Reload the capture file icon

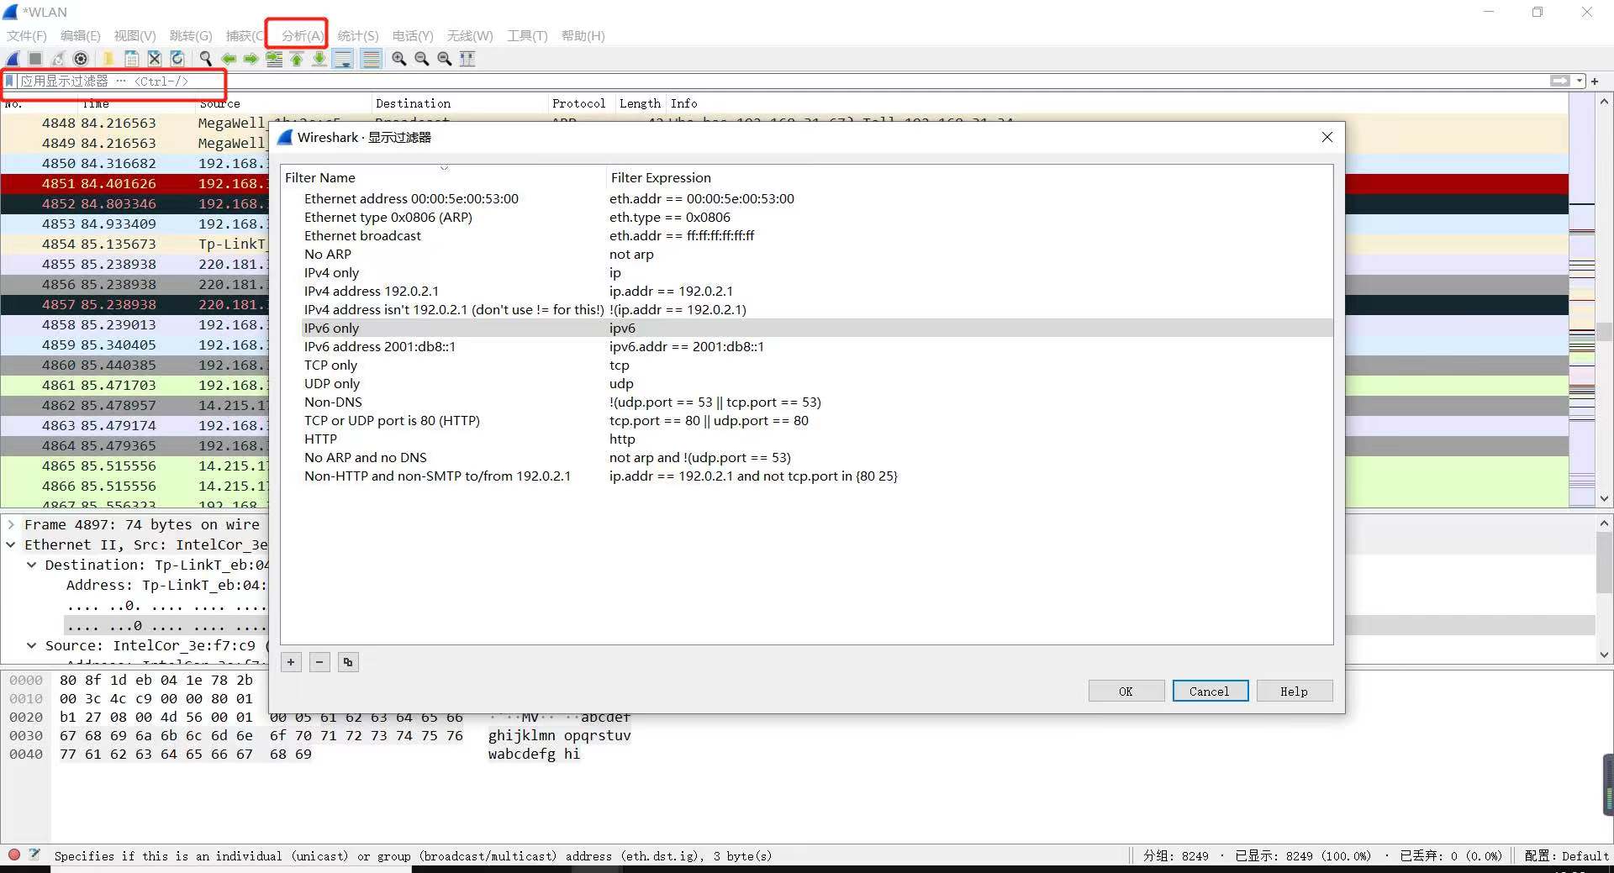177,59
